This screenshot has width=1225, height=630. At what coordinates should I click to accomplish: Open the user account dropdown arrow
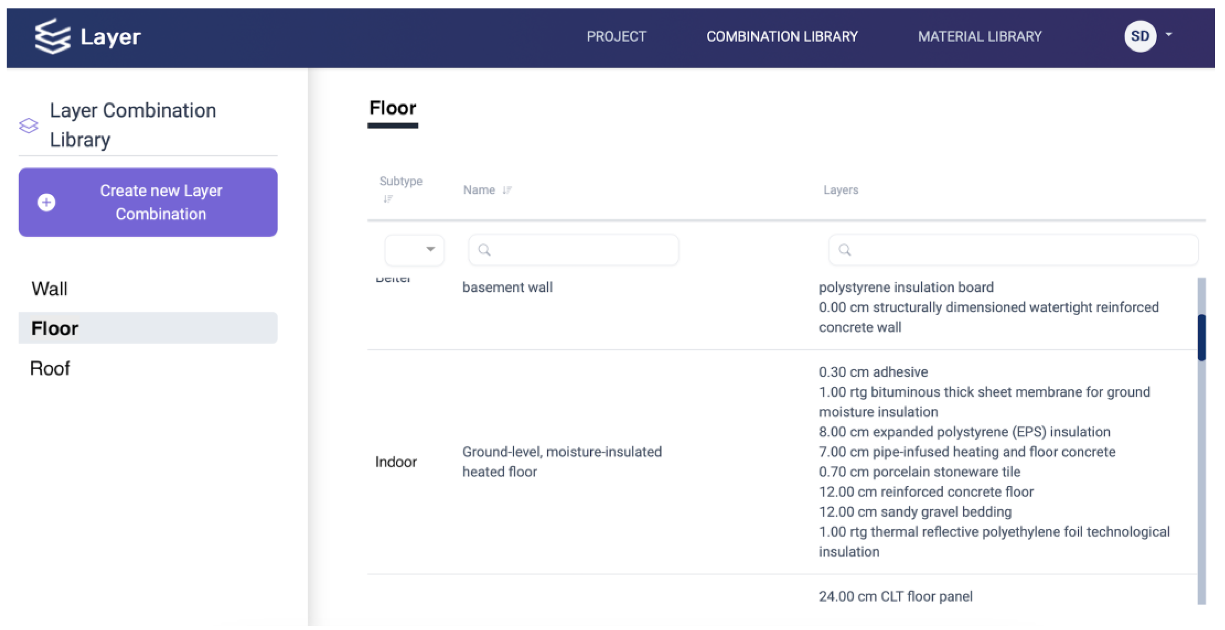1168,35
